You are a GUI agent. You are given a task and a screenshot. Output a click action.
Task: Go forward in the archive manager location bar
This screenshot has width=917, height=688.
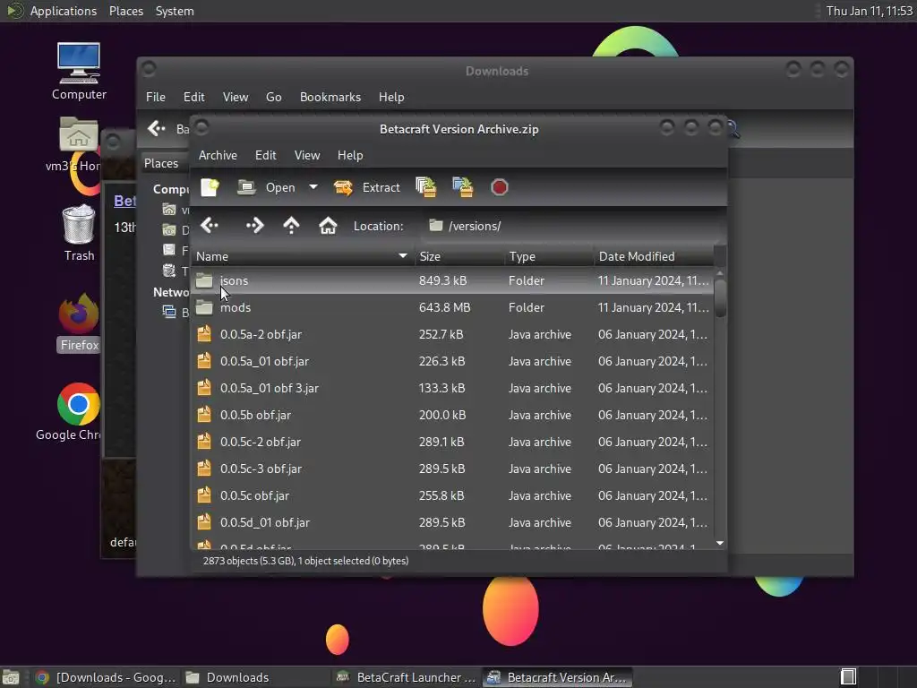[254, 225]
